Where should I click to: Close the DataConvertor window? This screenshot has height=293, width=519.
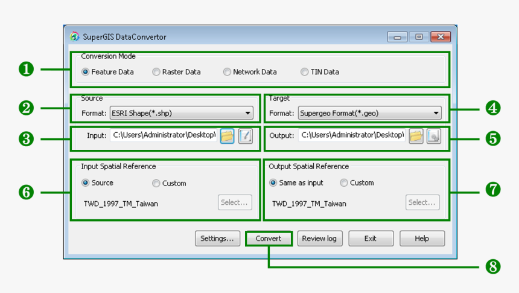coord(441,37)
